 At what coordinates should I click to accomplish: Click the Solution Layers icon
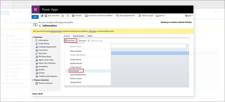point(139,16)
